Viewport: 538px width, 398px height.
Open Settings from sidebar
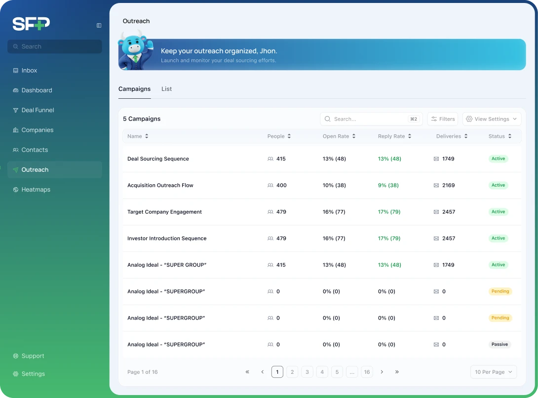tap(33, 374)
